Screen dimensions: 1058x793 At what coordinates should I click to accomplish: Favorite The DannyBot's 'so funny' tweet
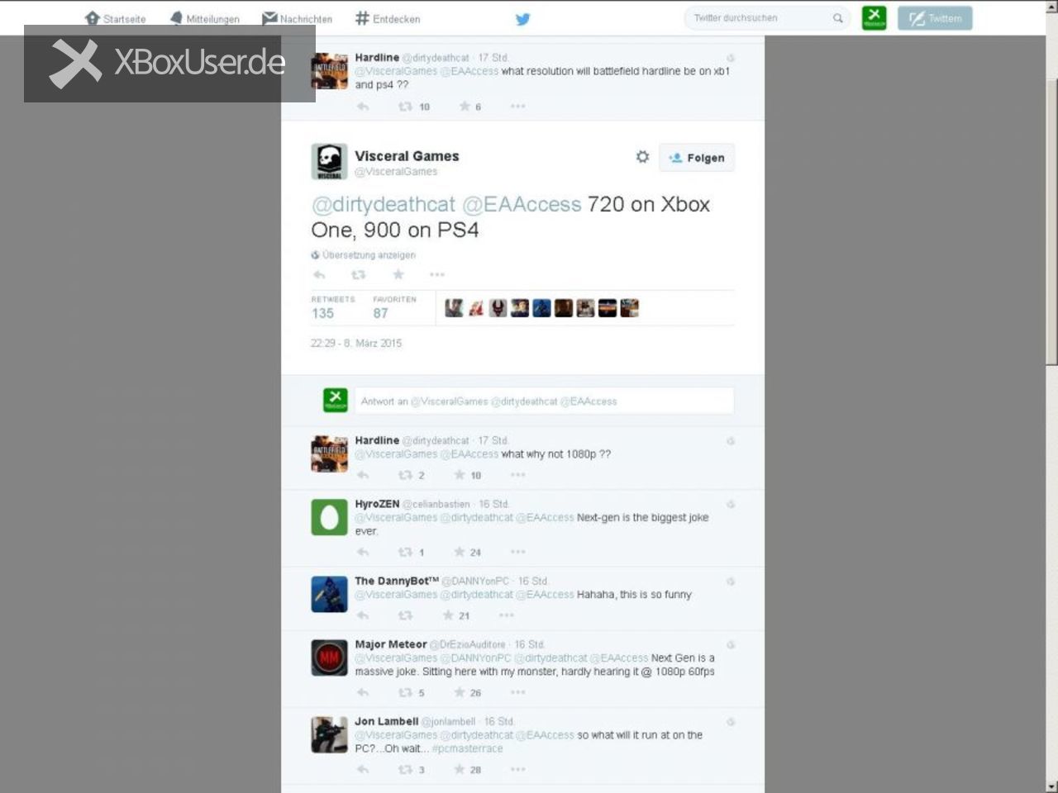pos(448,615)
